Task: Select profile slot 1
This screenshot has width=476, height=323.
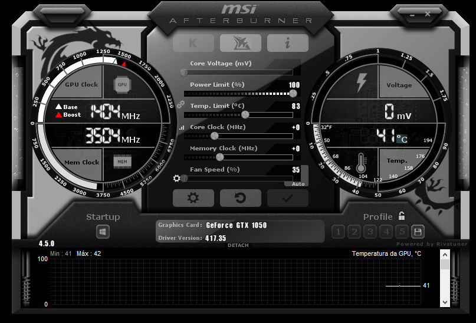Action: 338,232
